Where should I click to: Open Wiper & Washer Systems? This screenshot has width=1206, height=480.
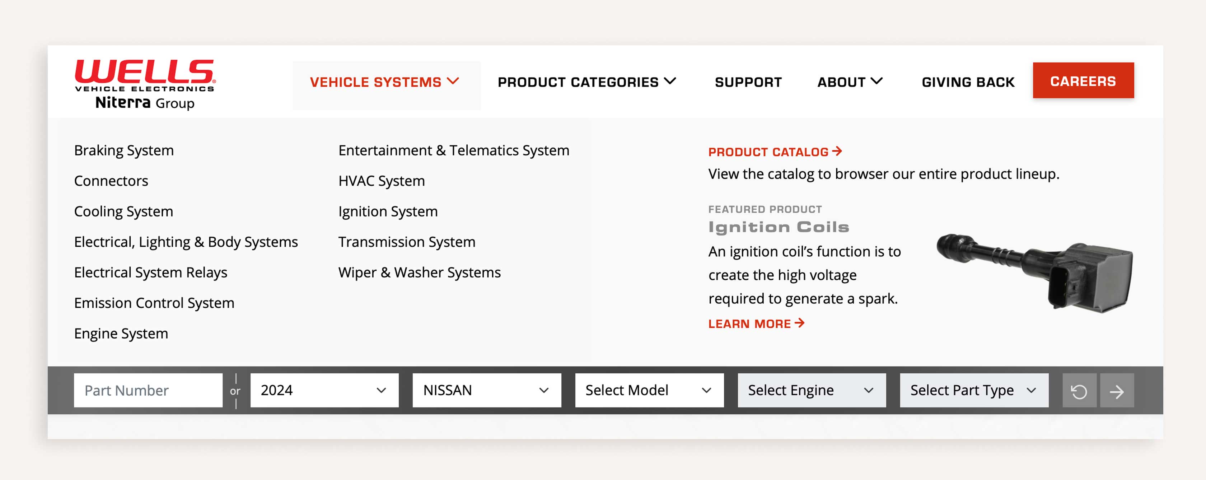pos(420,272)
